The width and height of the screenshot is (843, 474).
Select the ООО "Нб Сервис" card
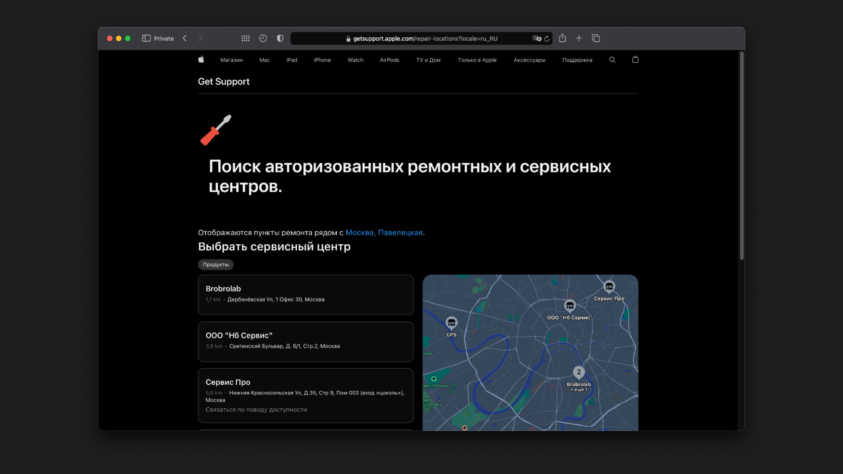(306, 342)
